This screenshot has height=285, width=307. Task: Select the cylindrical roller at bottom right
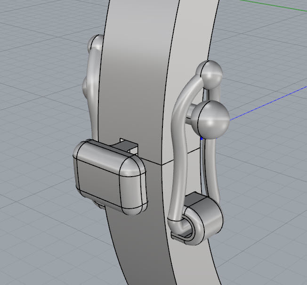[x=206, y=218]
